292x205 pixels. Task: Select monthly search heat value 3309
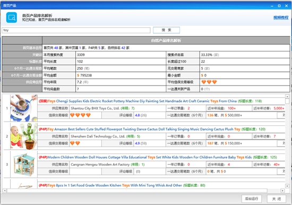81,55
